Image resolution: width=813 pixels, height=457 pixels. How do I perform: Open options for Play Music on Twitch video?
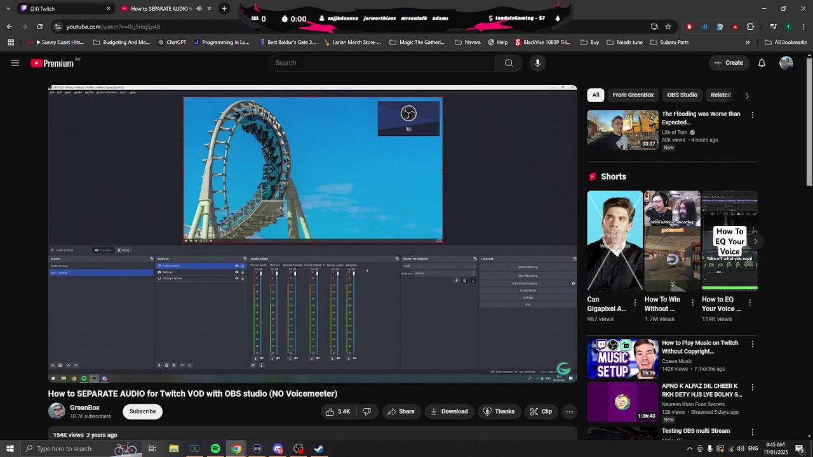(753, 344)
